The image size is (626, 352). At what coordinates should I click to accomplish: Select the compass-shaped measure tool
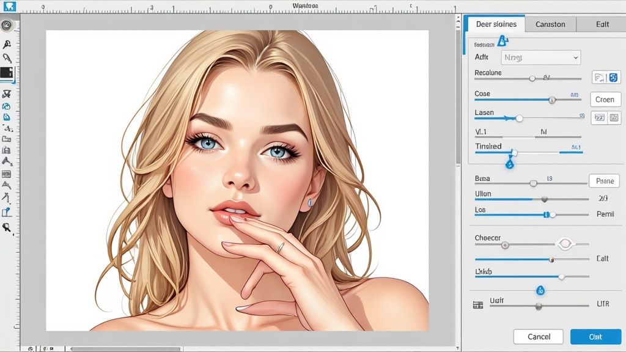click(6, 185)
